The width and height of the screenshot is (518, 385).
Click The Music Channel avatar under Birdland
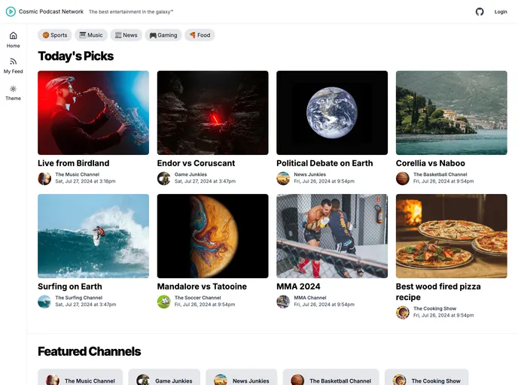point(44,178)
